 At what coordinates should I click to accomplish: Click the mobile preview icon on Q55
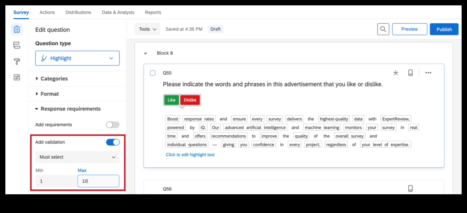coord(410,73)
